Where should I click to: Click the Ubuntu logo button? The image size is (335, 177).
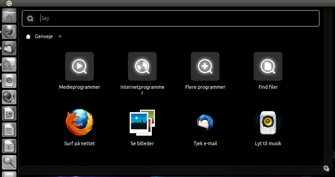[9, 3]
